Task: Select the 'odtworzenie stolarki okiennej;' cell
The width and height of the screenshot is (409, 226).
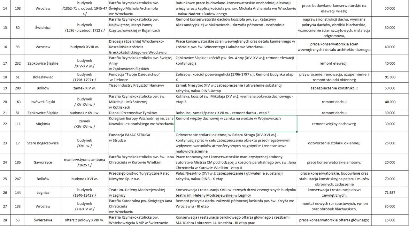Action: pyautogui.click(x=334, y=143)
